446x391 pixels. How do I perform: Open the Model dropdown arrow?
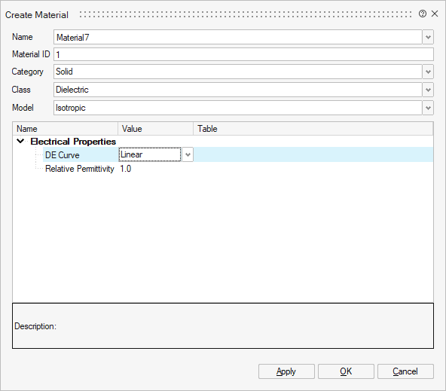click(x=428, y=108)
